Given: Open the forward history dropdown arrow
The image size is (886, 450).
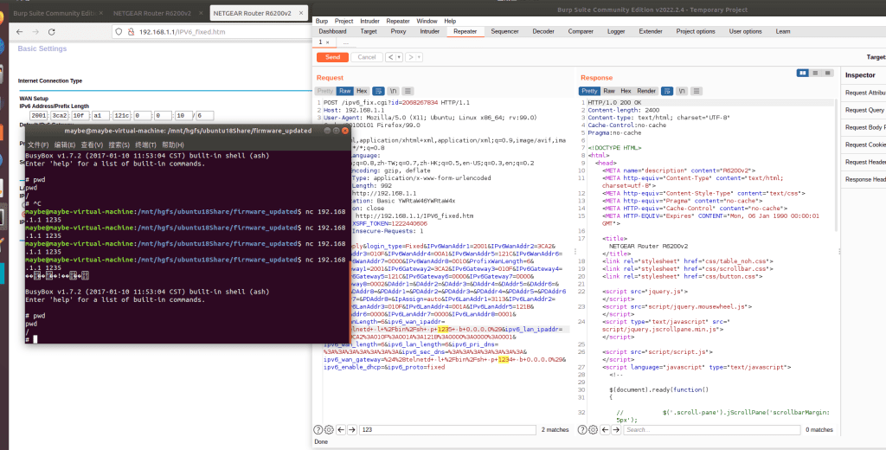Looking at the screenshot, I should point(420,57).
